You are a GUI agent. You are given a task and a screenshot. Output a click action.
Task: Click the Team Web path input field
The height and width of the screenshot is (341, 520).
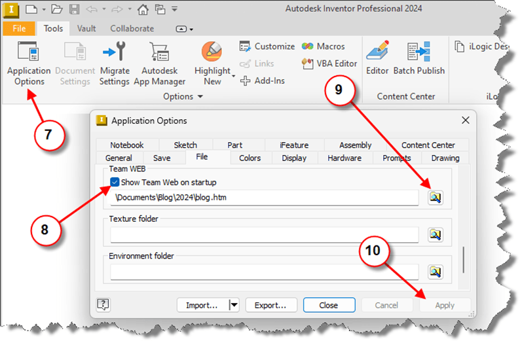(x=265, y=198)
